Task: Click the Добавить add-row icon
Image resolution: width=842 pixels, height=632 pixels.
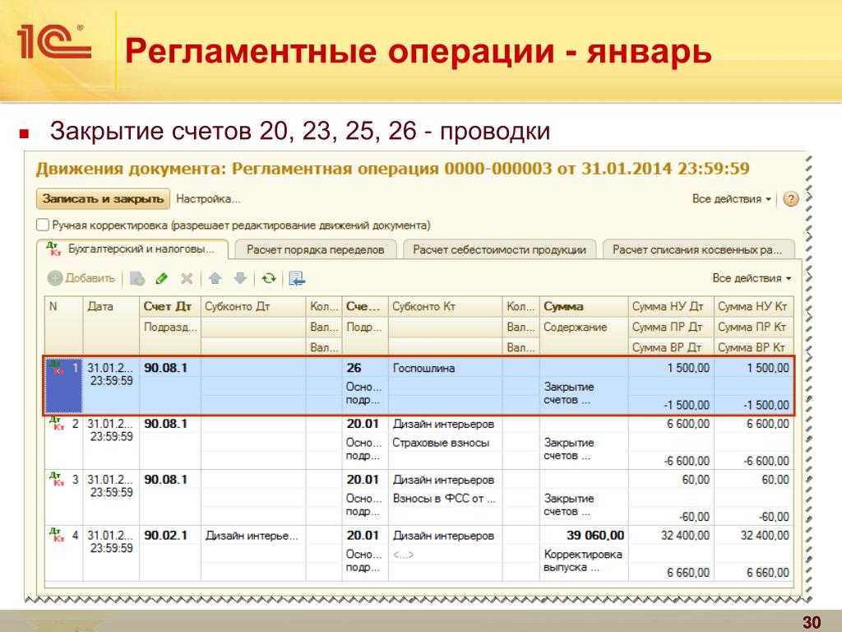Action: (55, 278)
